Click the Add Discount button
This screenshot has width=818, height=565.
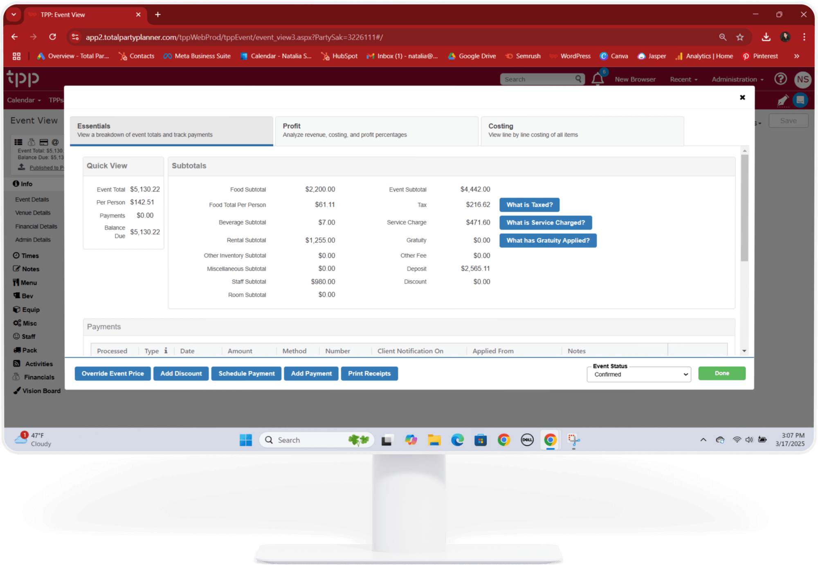(x=181, y=373)
